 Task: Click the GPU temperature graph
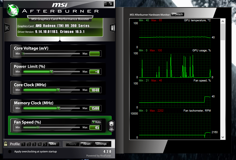click(x=175, y=35)
